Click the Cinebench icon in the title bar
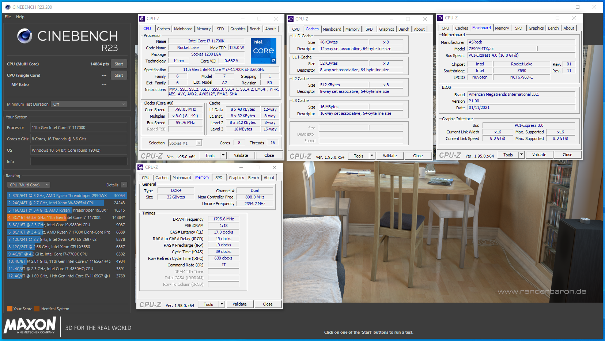This screenshot has height=341, width=605. click(x=8, y=7)
